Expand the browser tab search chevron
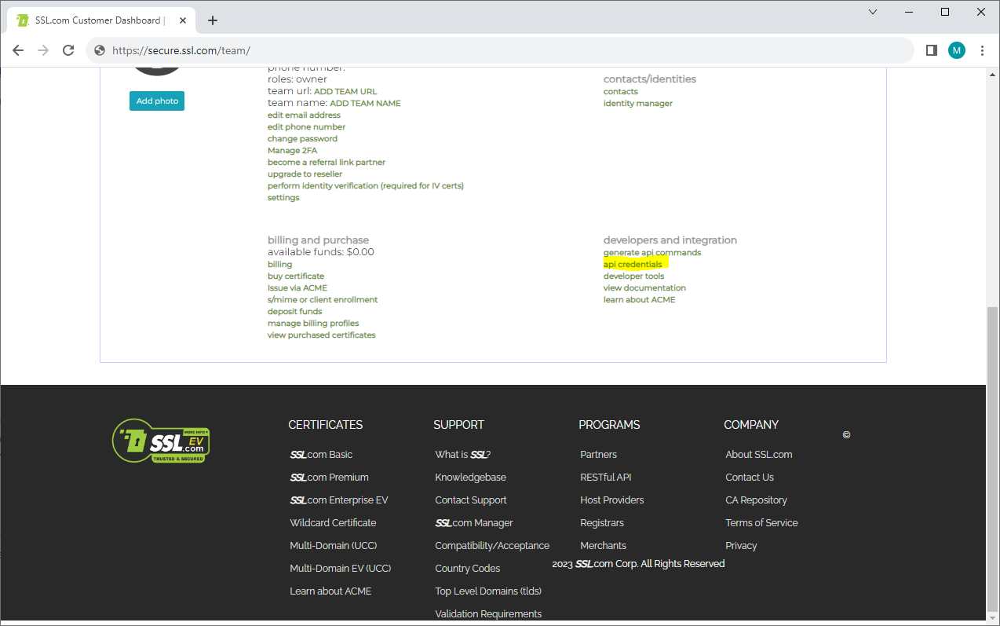This screenshot has width=1000, height=626. [x=873, y=12]
